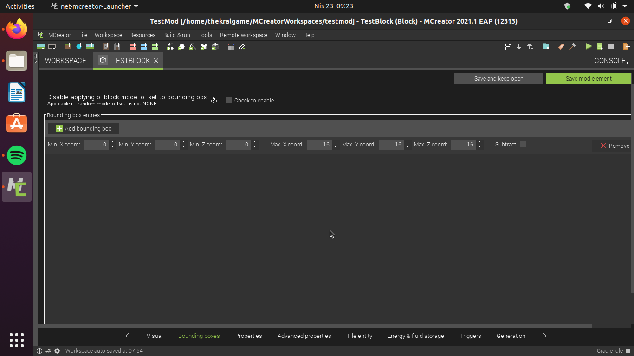The image size is (634, 356).
Task: Click the Create armor pack chestplate icon
Action: click(x=204, y=46)
